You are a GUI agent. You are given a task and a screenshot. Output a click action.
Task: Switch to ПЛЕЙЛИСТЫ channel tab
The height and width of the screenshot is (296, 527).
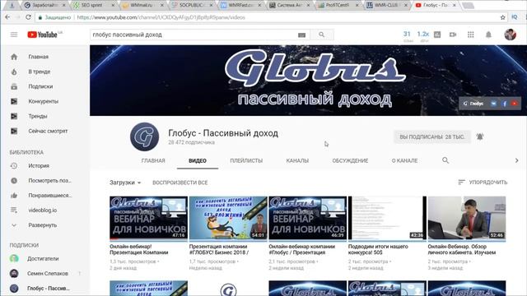click(x=246, y=161)
